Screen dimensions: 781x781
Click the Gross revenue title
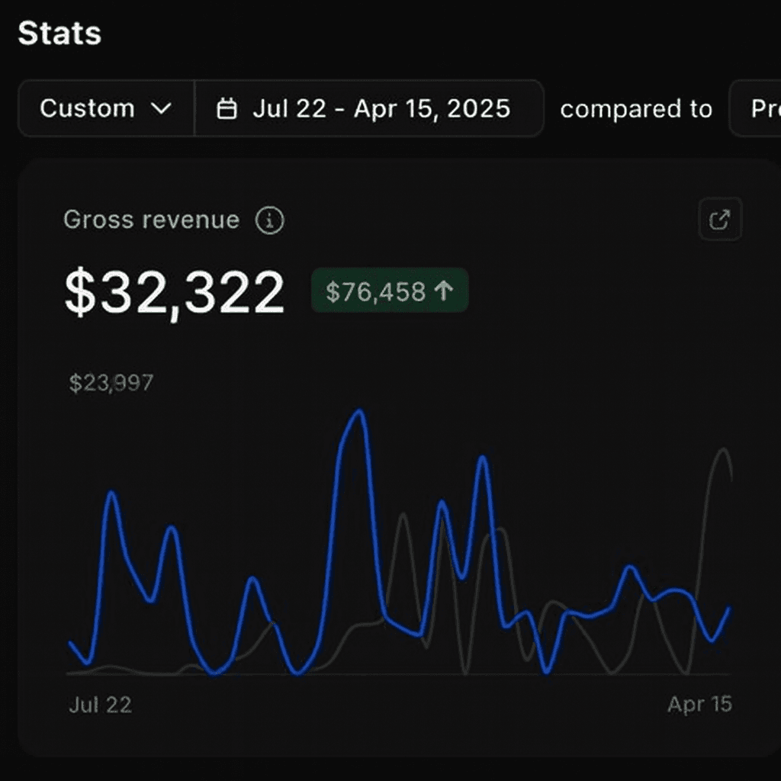[151, 220]
